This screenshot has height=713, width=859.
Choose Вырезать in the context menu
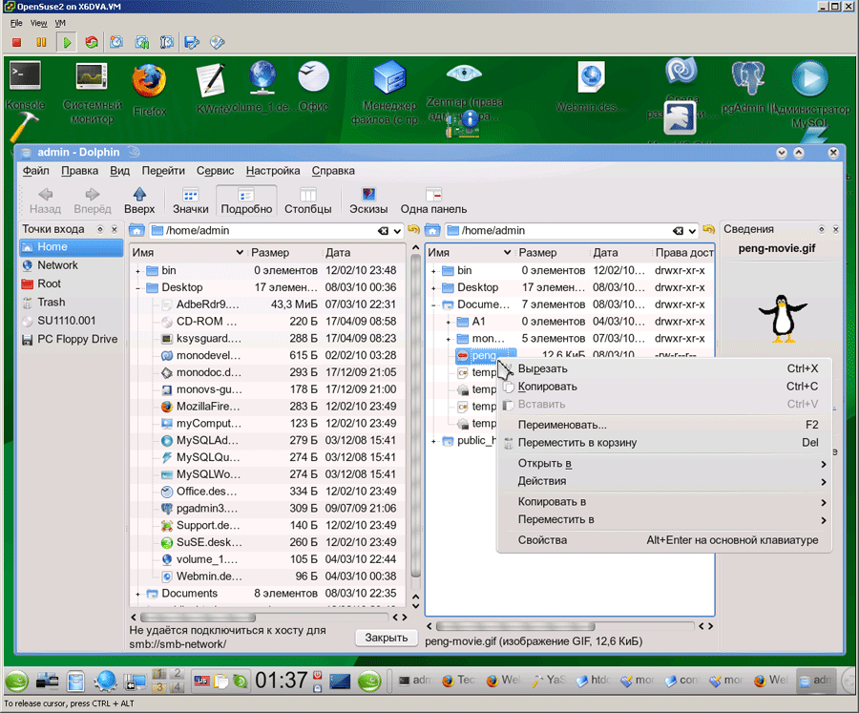pyautogui.click(x=664, y=368)
